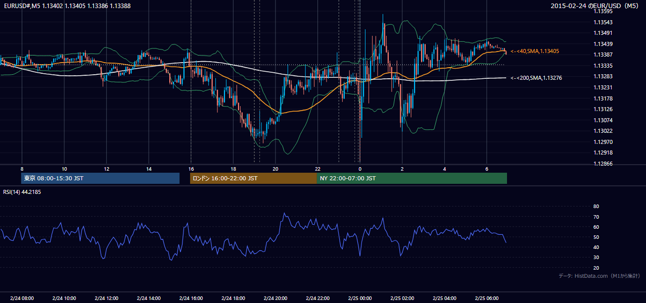Click the 2/24 14:00 date label
The height and width of the screenshot is (303, 646).
point(149,298)
